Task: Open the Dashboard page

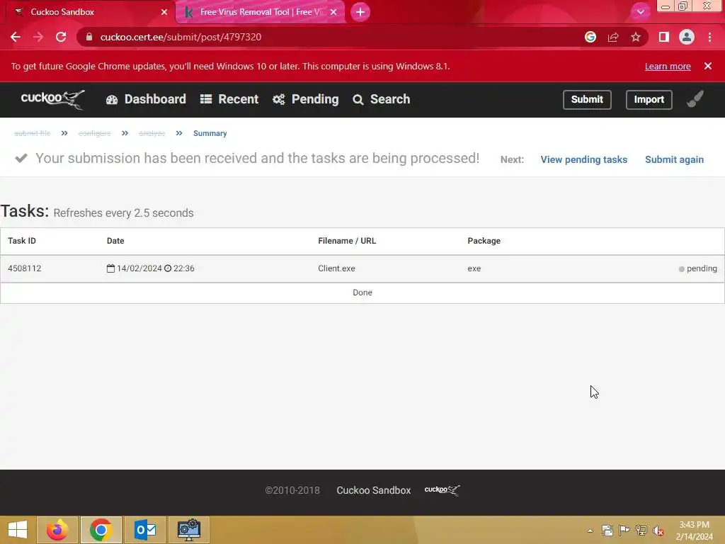Action: click(x=146, y=99)
